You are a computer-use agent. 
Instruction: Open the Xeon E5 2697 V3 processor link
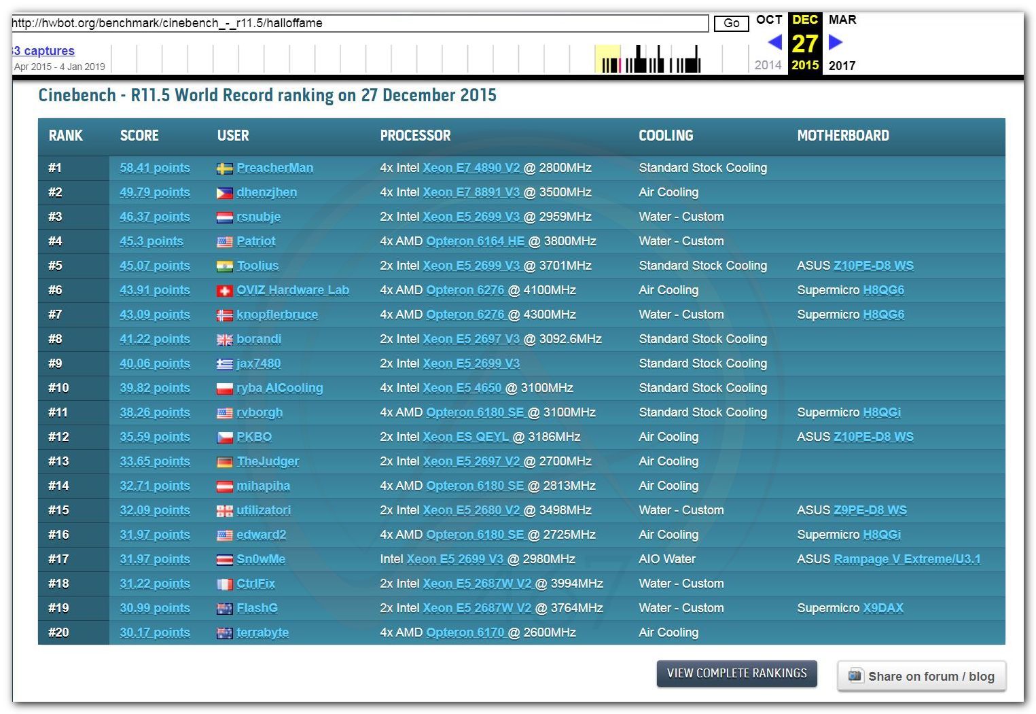pos(471,340)
